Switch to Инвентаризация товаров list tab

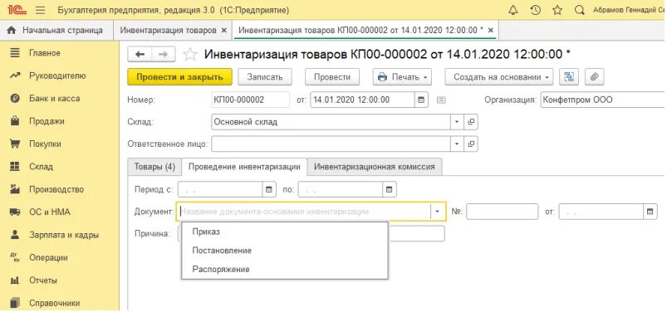[x=168, y=31]
